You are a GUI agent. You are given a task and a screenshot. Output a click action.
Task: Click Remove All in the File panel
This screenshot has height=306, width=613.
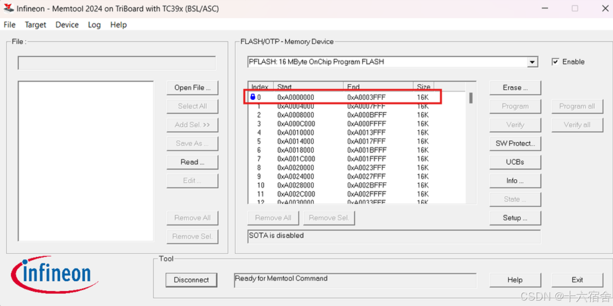pyautogui.click(x=192, y=218)
